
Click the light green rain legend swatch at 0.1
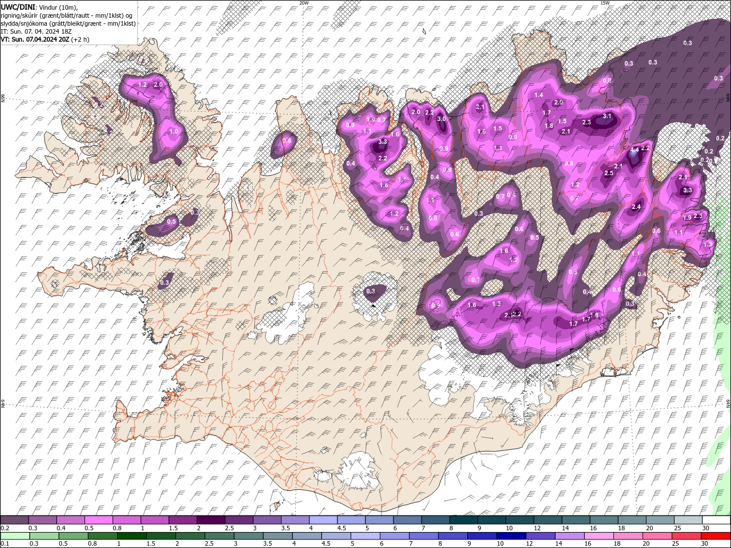pos(15,536)
